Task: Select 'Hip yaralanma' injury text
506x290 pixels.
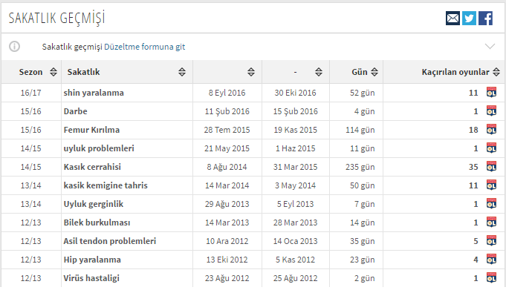Action: pos(92,260)
